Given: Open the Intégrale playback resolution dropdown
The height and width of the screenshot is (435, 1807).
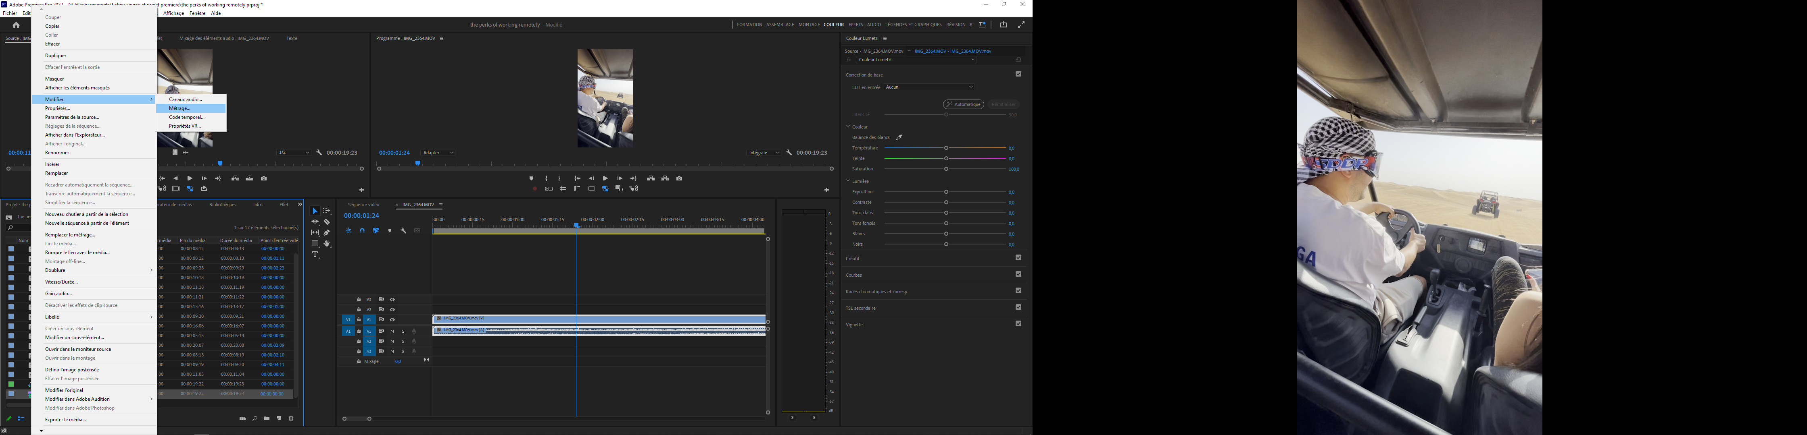Looking at the screenshot, I should point(764,153).
